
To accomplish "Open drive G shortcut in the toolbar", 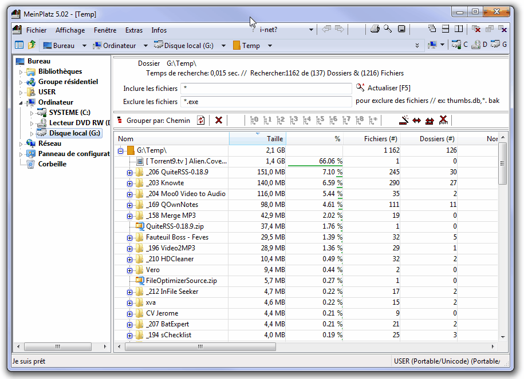I will [x=499, y=45].
